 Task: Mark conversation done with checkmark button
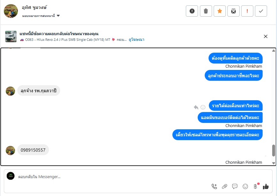(x=261, y=11)
